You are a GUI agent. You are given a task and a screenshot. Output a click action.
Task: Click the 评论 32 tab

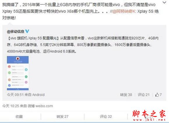[106, 117]
